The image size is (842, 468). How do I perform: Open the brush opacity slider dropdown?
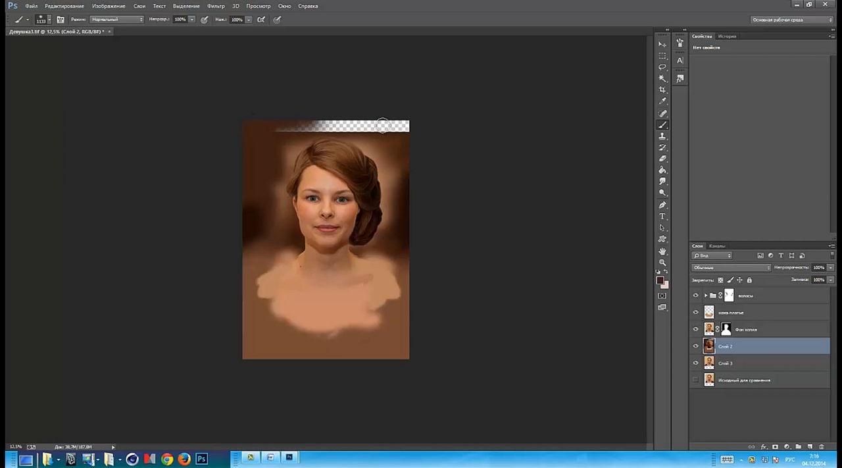(x=192, y=20)
